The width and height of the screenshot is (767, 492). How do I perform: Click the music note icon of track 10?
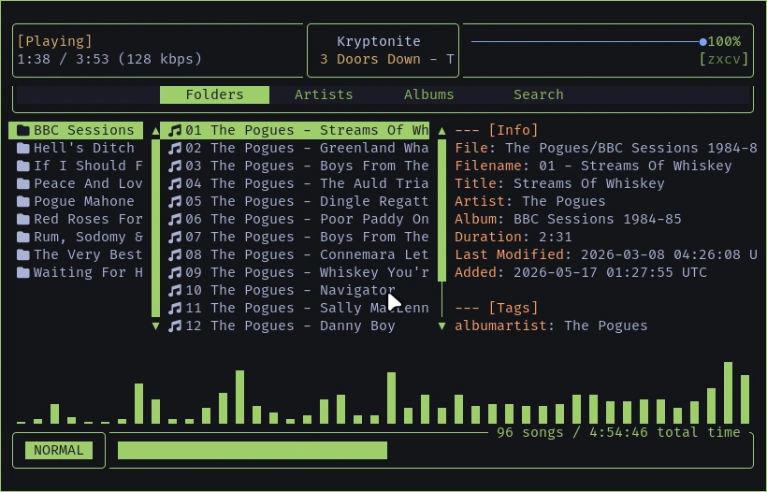click(x=175, y=291)
